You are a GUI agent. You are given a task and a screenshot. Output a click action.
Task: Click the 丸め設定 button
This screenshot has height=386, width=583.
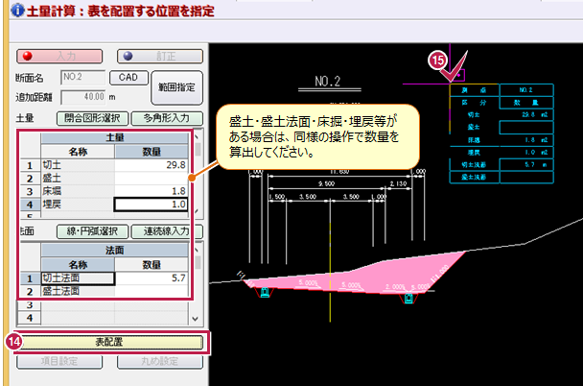160,361
